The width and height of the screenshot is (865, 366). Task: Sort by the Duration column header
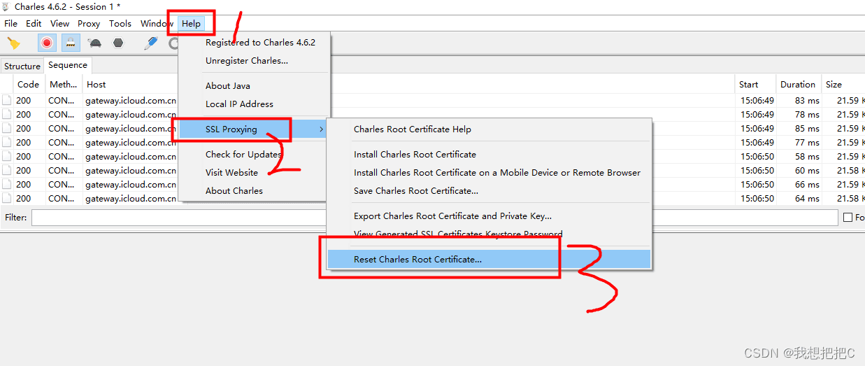tap(798, 84)
